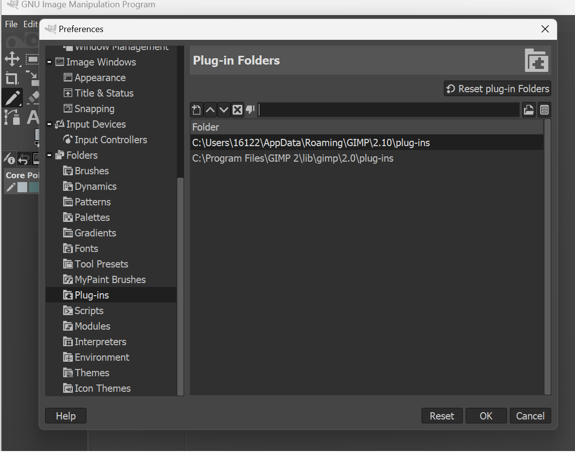Screen dimensions: 575x469
Task: Select the Rectangle Select tool in toolbox
Action: 32,59
